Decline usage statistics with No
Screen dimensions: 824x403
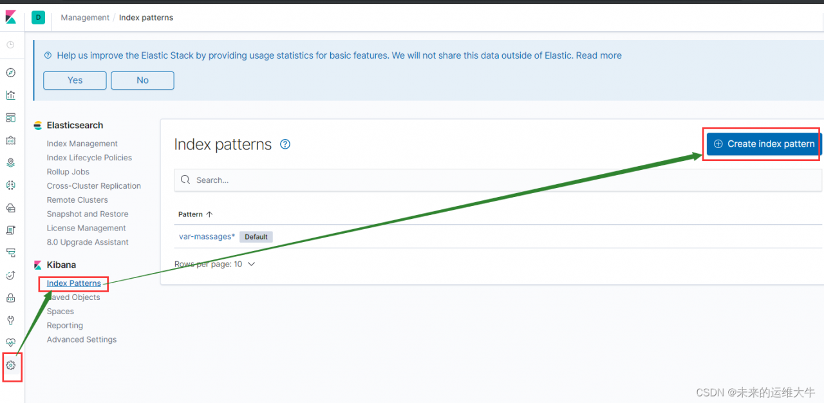click(142, 80)
